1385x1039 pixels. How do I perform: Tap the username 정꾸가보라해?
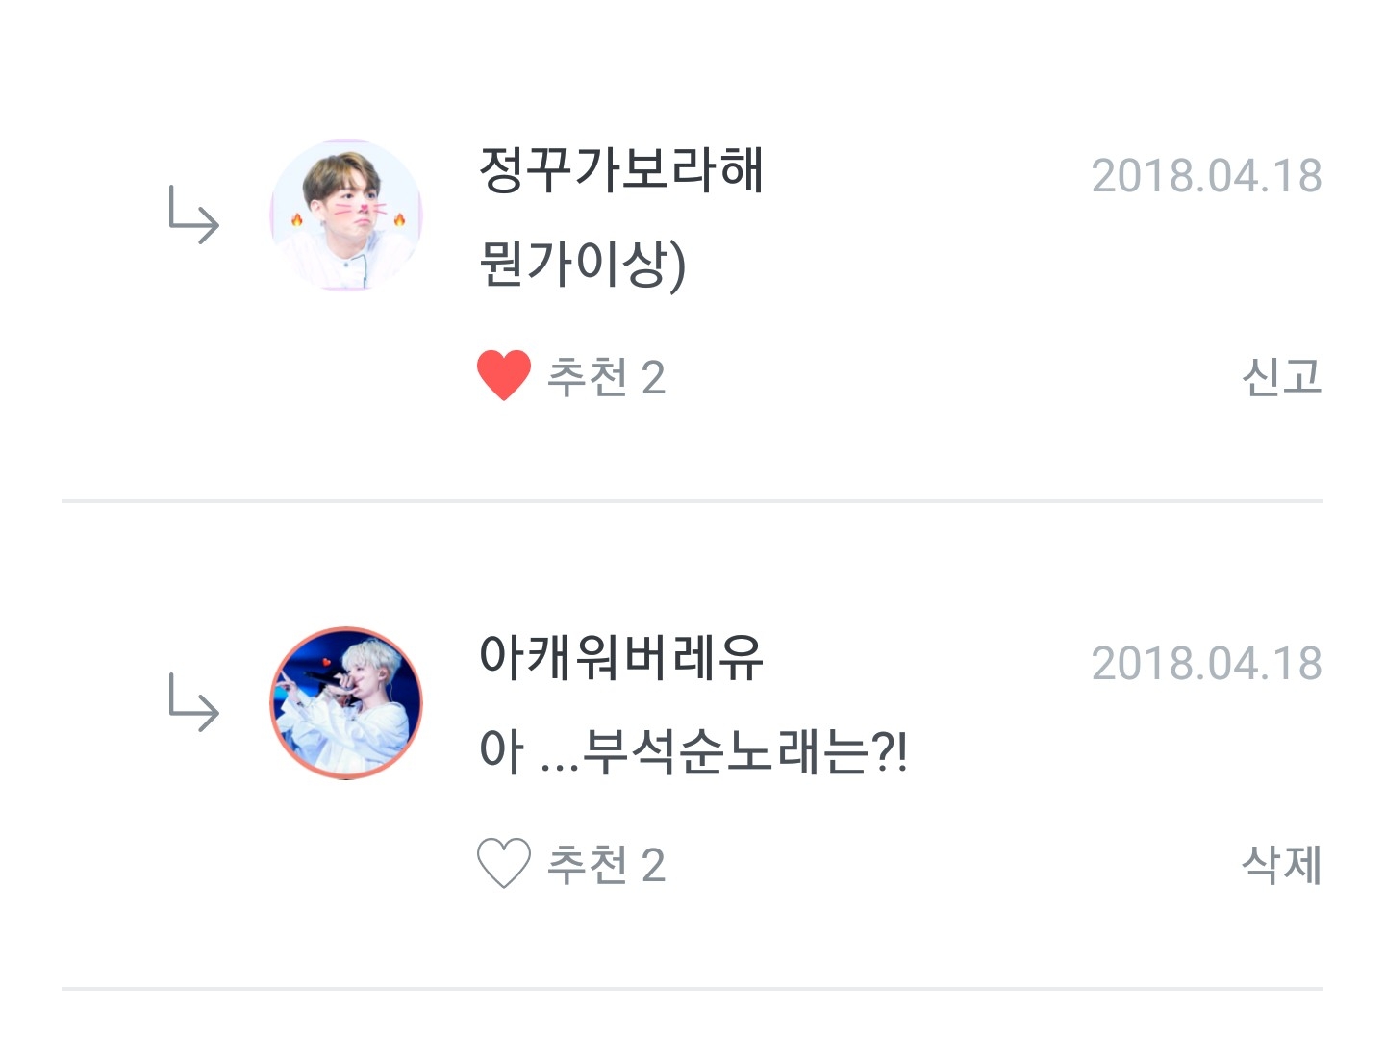pos(620,169)
